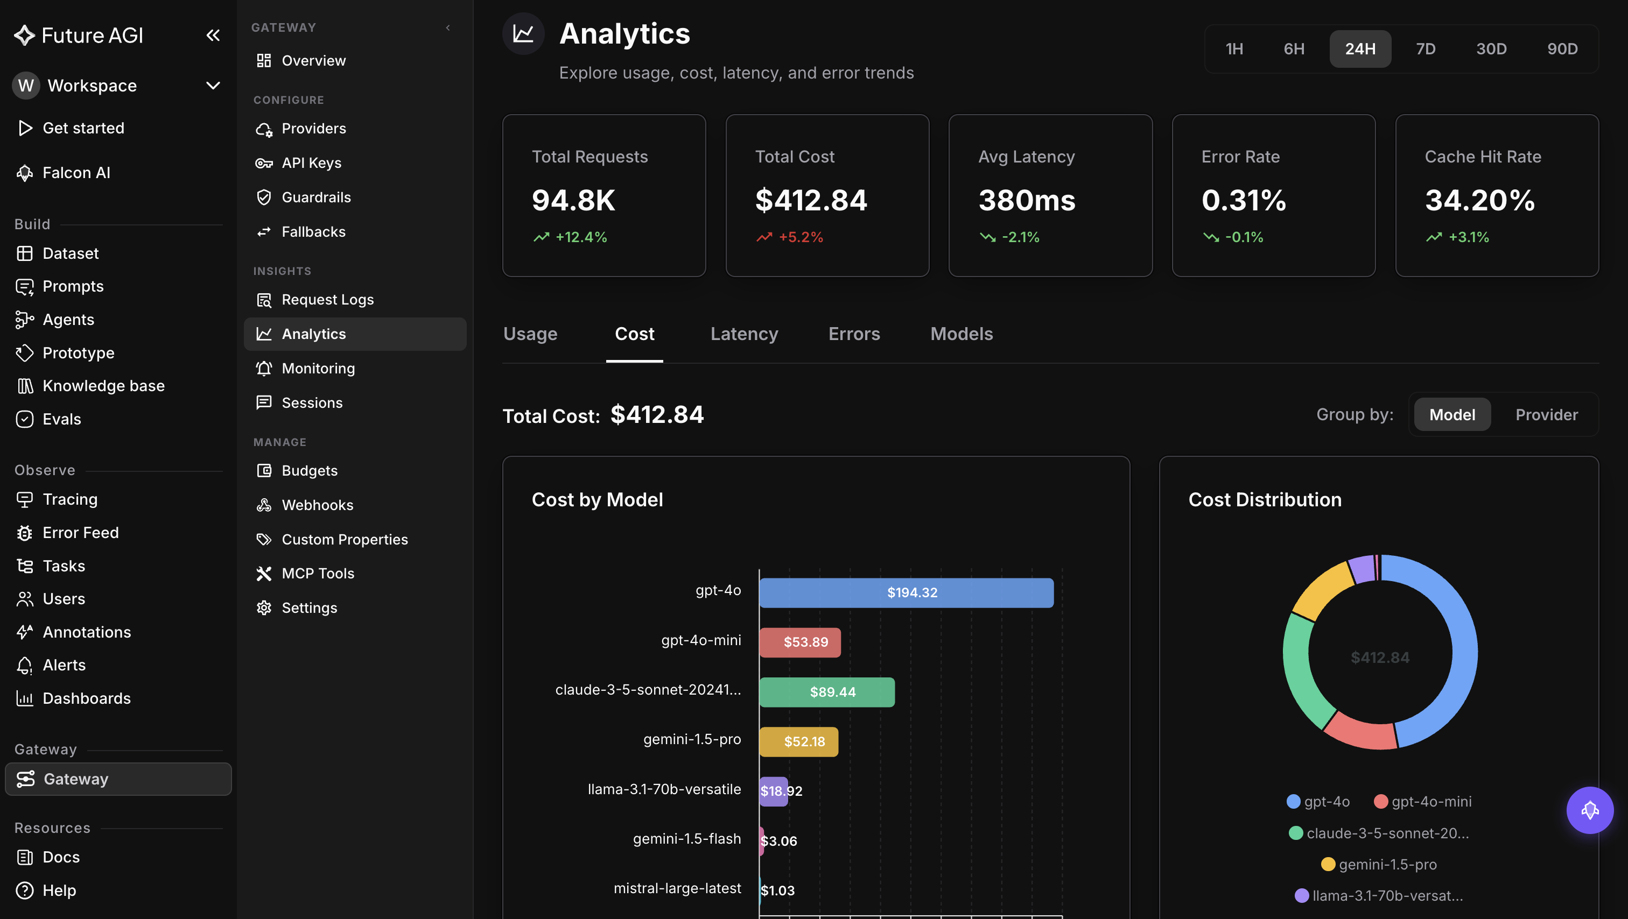This screenshot has width=1628, height=919.
Task: Set time range to 6H
Action: coord(1294,48)
